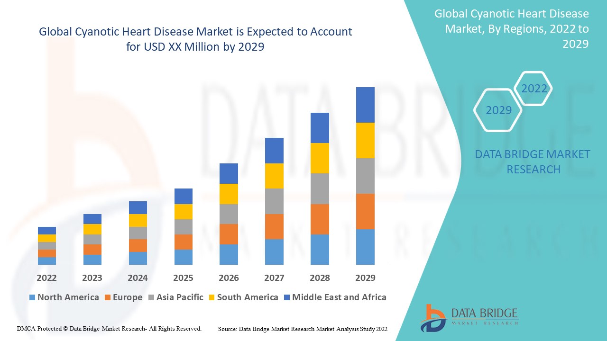The image size is (607, 341).
Task: Click the DATA BRIDGE MARKET RESEARCH text
Action: (533, 162)
